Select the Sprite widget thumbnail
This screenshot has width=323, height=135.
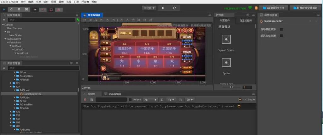[226, 63]
